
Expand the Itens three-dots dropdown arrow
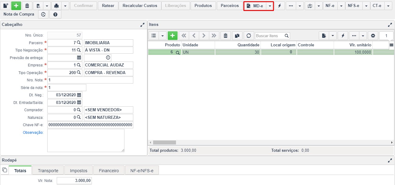(363, 36)
